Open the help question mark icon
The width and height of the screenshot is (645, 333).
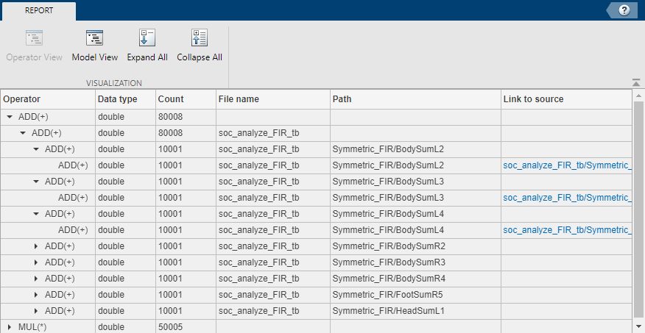click(x=624, y=10)
